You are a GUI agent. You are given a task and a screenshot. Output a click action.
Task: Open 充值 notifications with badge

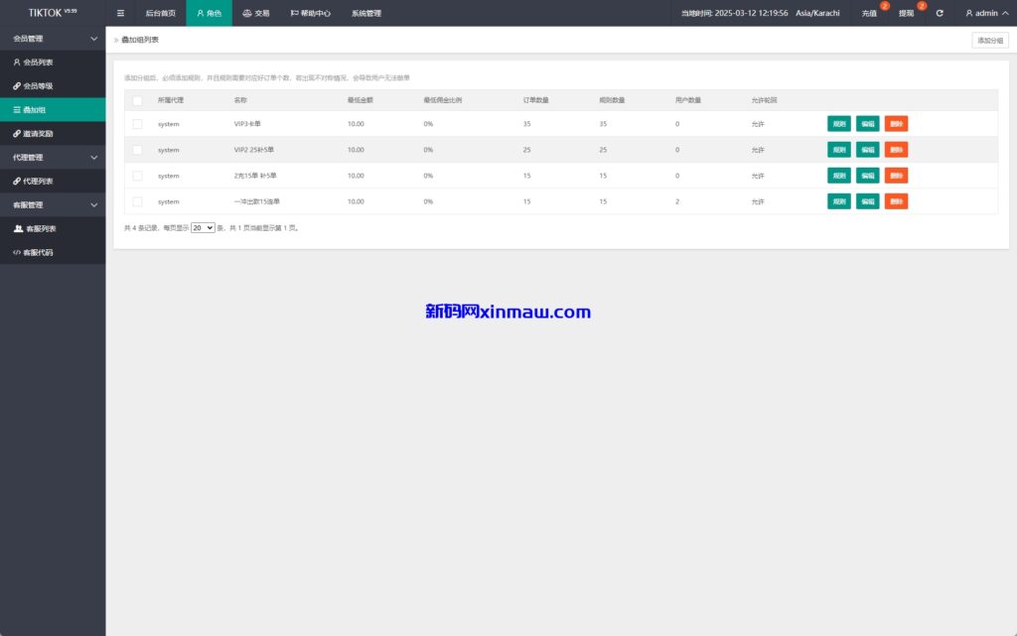pos(870,13)
